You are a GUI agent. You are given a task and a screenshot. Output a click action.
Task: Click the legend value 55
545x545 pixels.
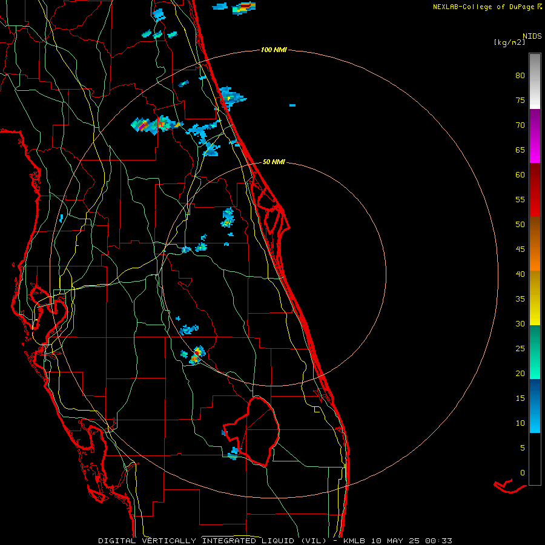pyautogui.click(x=520, y=200)
